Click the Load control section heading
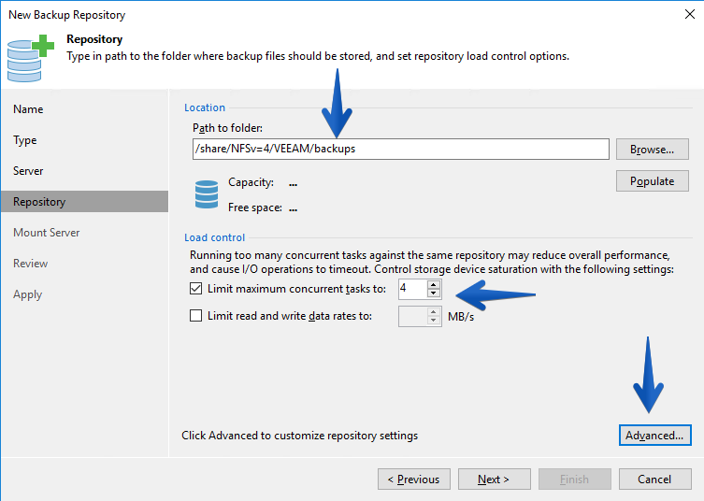Image resolution: width=704 pixels, height=501 pixels. 215,237
